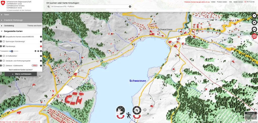This screenshot has width=258, height=123.
Task: Uncheck the Wanderwege layer checkbox
Action: (x=4, y=46)
